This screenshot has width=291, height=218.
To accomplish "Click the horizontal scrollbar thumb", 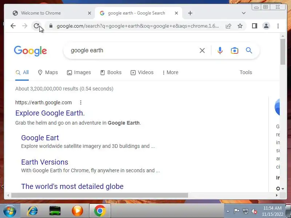I will pos(100,195).
